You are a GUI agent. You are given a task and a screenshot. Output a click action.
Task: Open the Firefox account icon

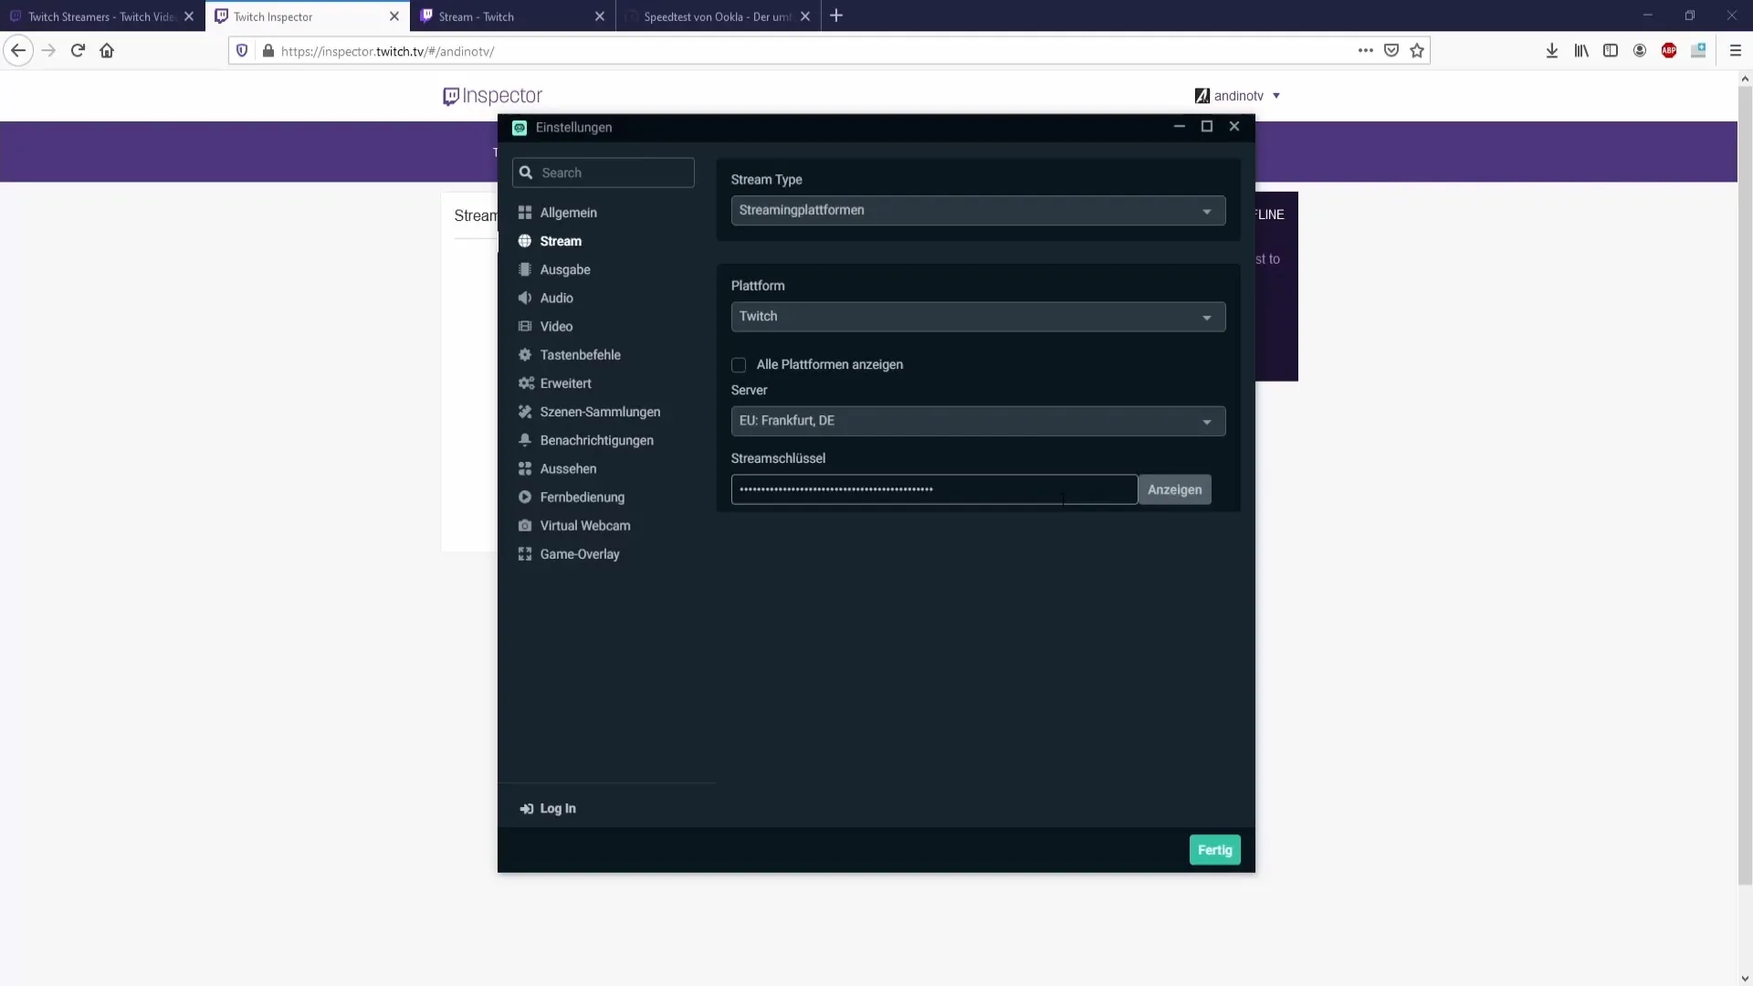click(x=1640, y=51)
